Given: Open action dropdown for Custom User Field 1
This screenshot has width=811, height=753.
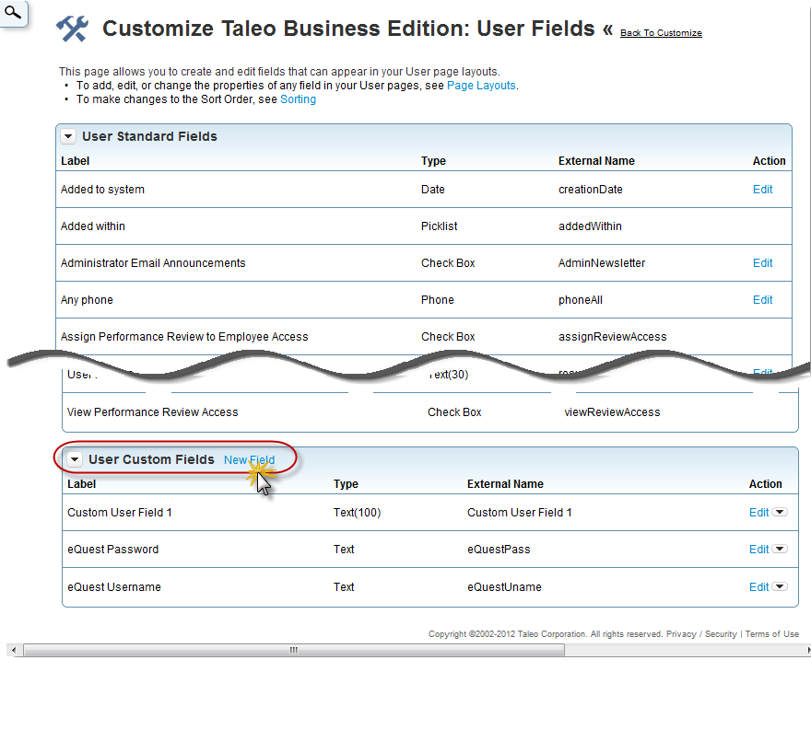Looking at the screenshot, I should 780,512.
